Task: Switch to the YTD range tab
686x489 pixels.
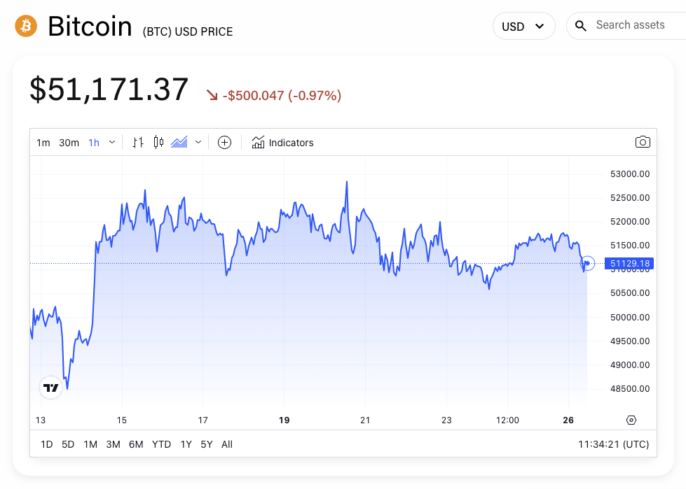Action: coord(161,444)
